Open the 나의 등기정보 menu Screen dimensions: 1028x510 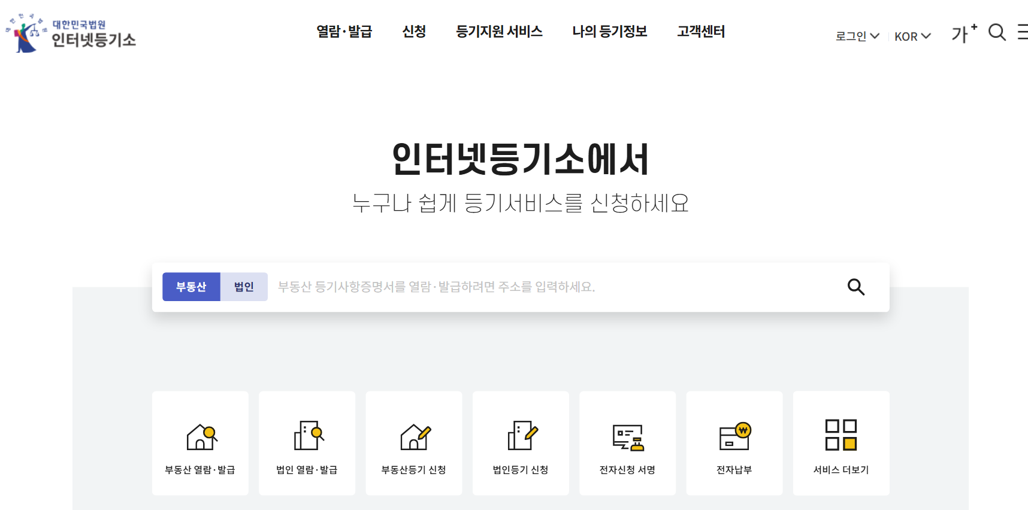coord(610,31)
